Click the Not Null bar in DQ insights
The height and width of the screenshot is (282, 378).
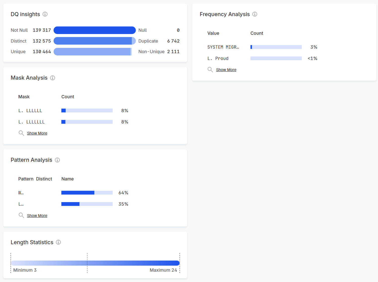pyautogui.click(x=95, y=30)
